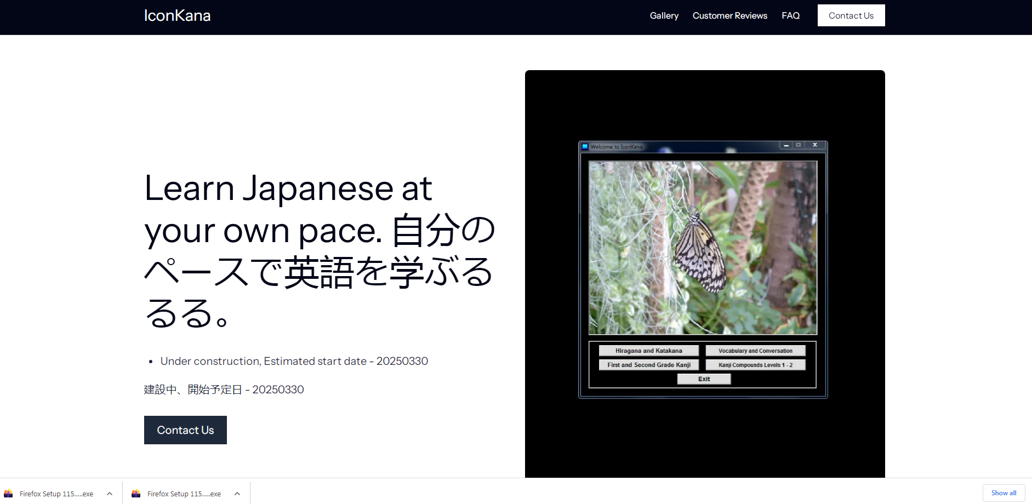Click the Exit button in app screenshot
Image resolution: width=1032 pixels, height=504 pixels.
704,379
